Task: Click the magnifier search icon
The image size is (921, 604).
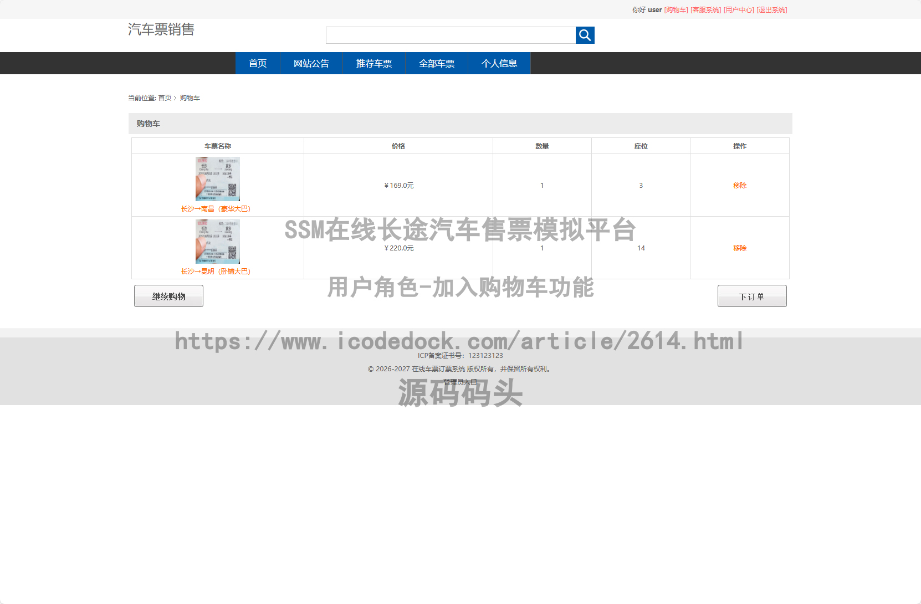Action: [585, 35]
